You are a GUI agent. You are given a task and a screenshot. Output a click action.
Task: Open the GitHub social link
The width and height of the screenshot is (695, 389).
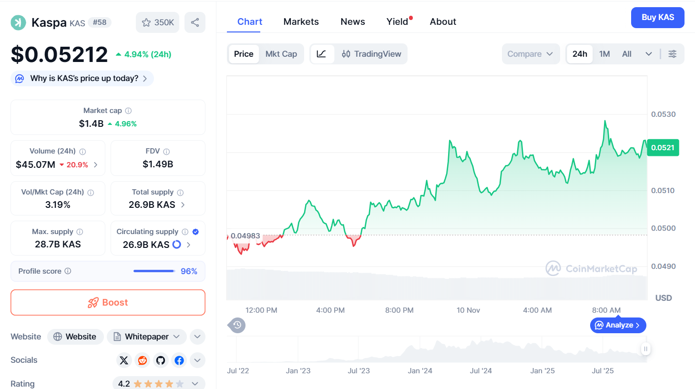coord(161,360)
